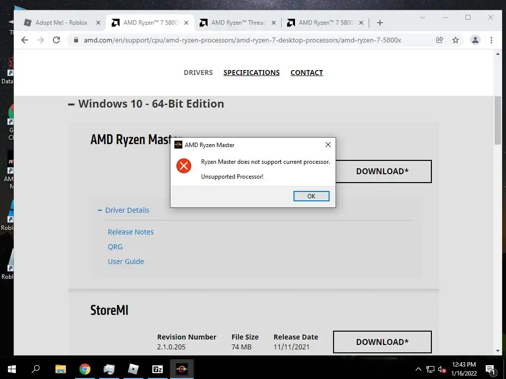Viewport: 506px width, 379px height.
Task: Go to the DRIVERS section
Action: click(x=198, y=73)
